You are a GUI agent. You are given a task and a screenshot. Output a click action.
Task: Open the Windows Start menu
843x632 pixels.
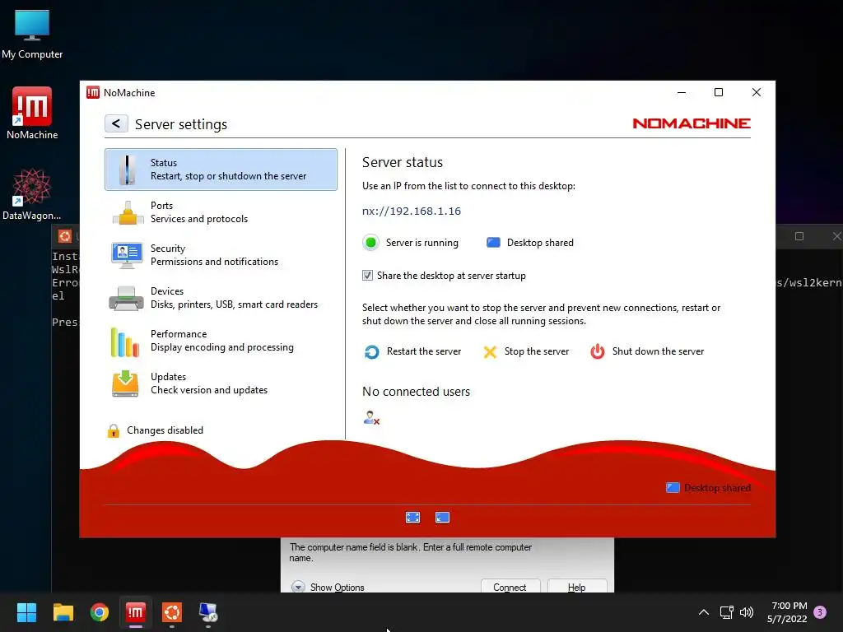tap(26, 612)
